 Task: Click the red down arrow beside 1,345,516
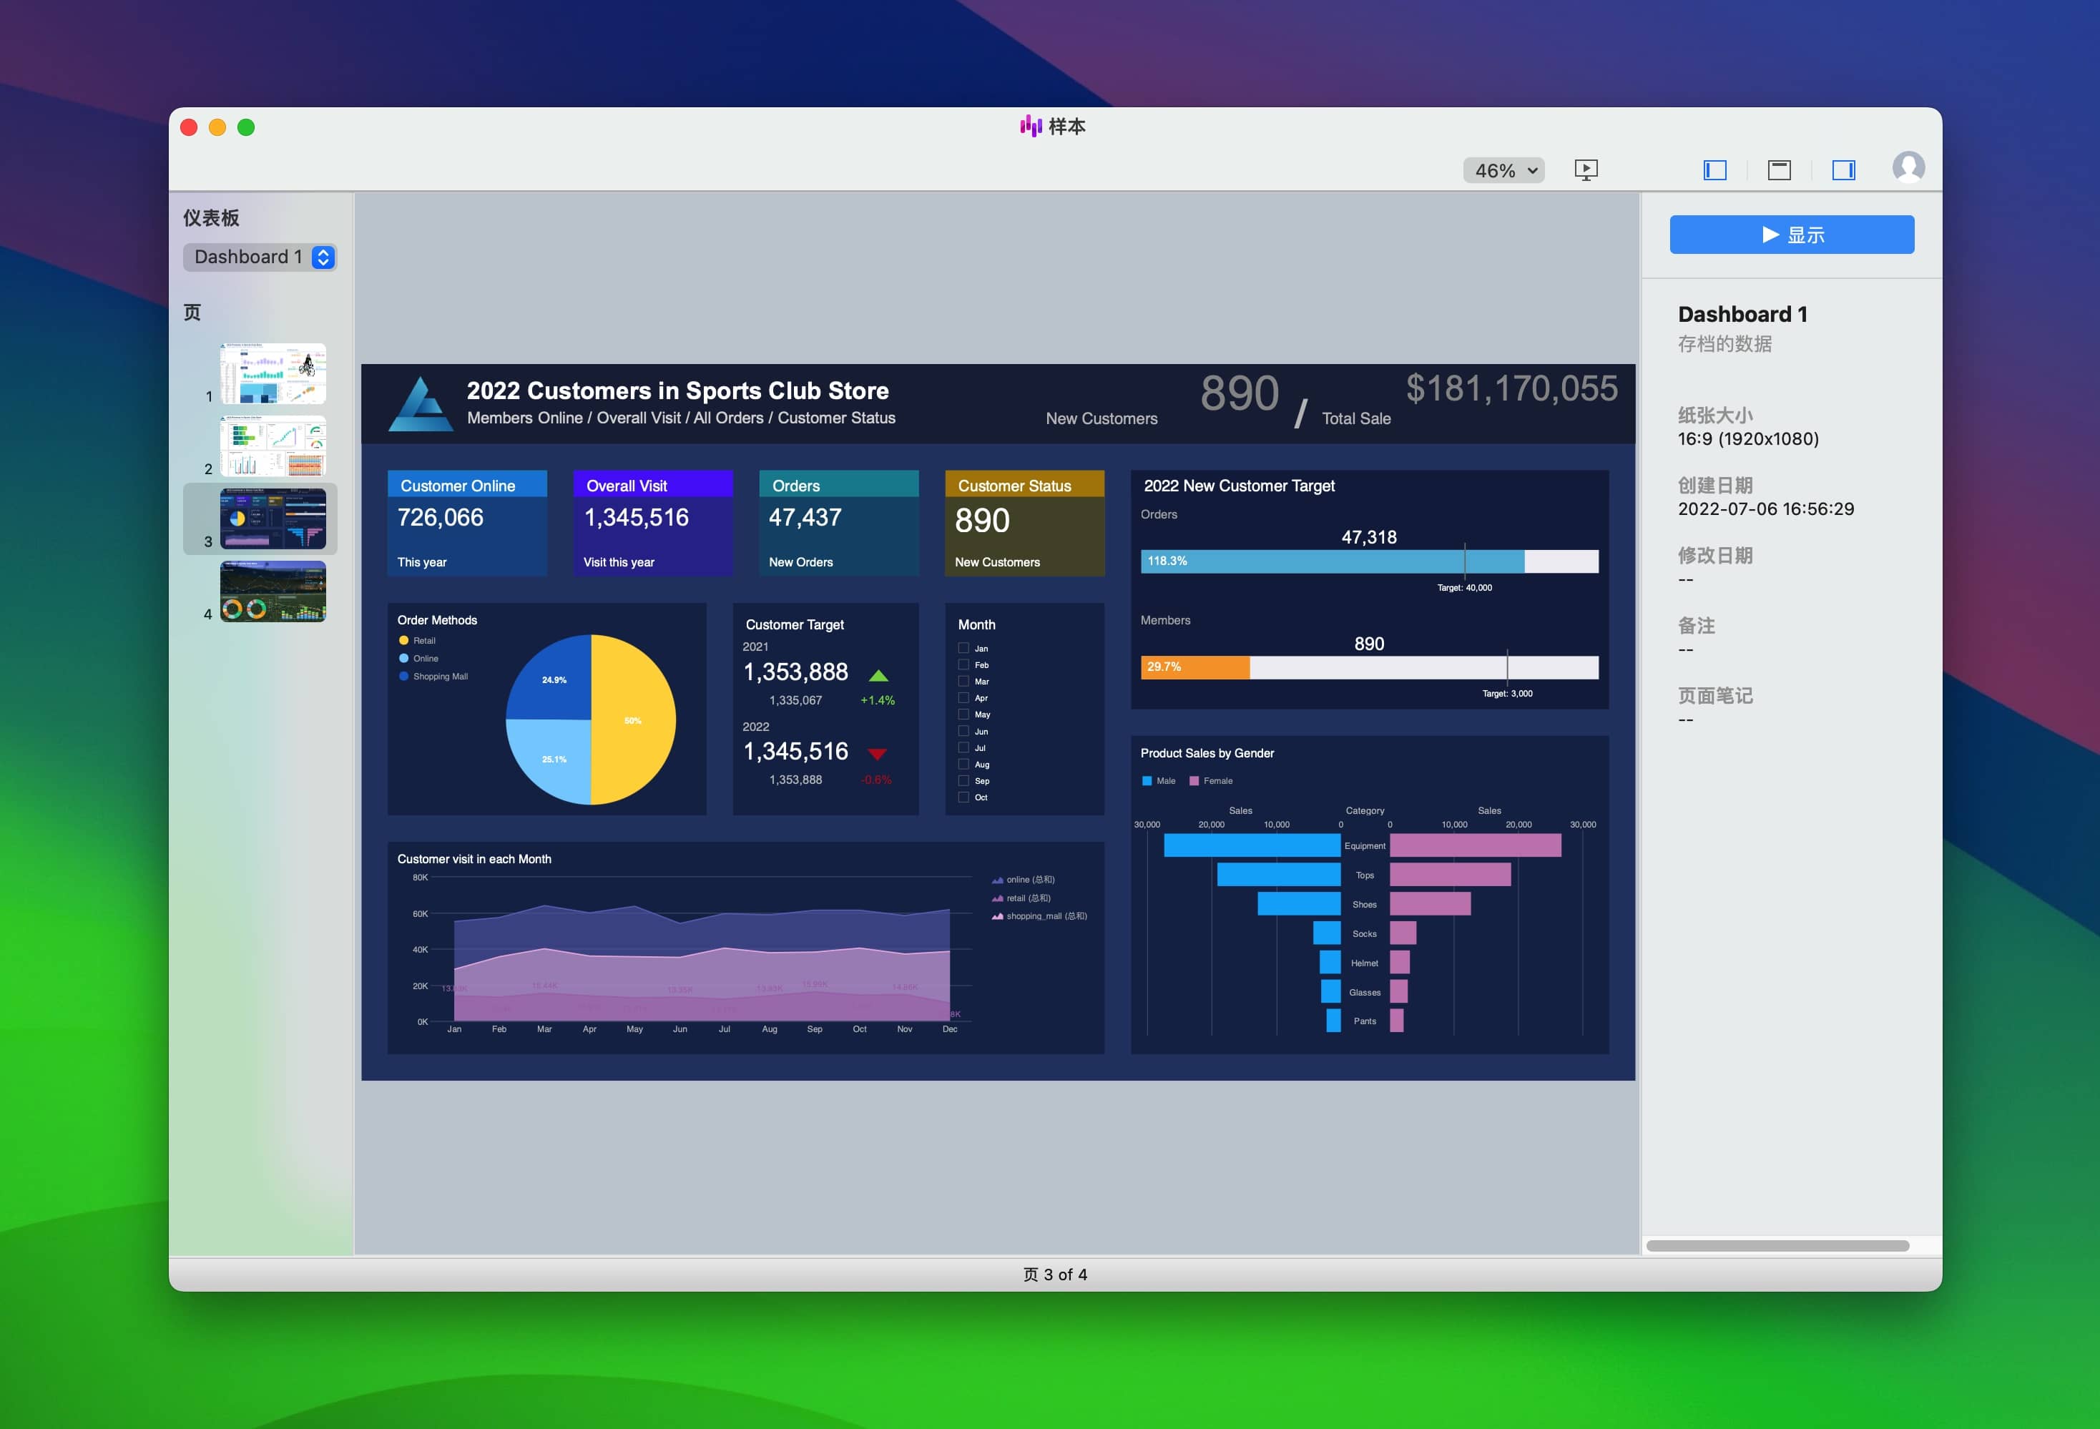[876, 755]
